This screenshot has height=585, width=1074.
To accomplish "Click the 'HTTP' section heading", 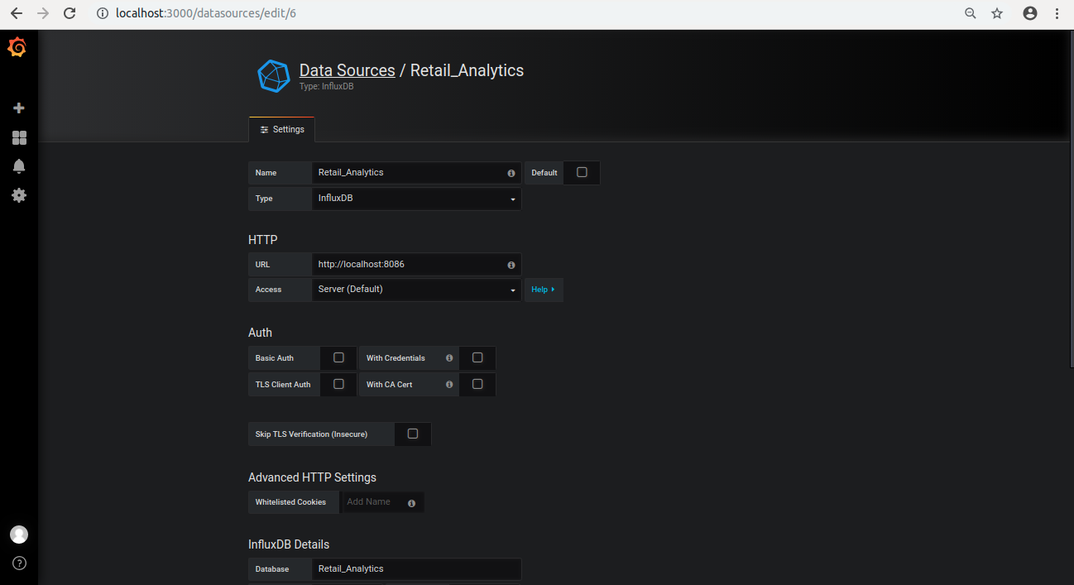I will [x=263, y=240].
